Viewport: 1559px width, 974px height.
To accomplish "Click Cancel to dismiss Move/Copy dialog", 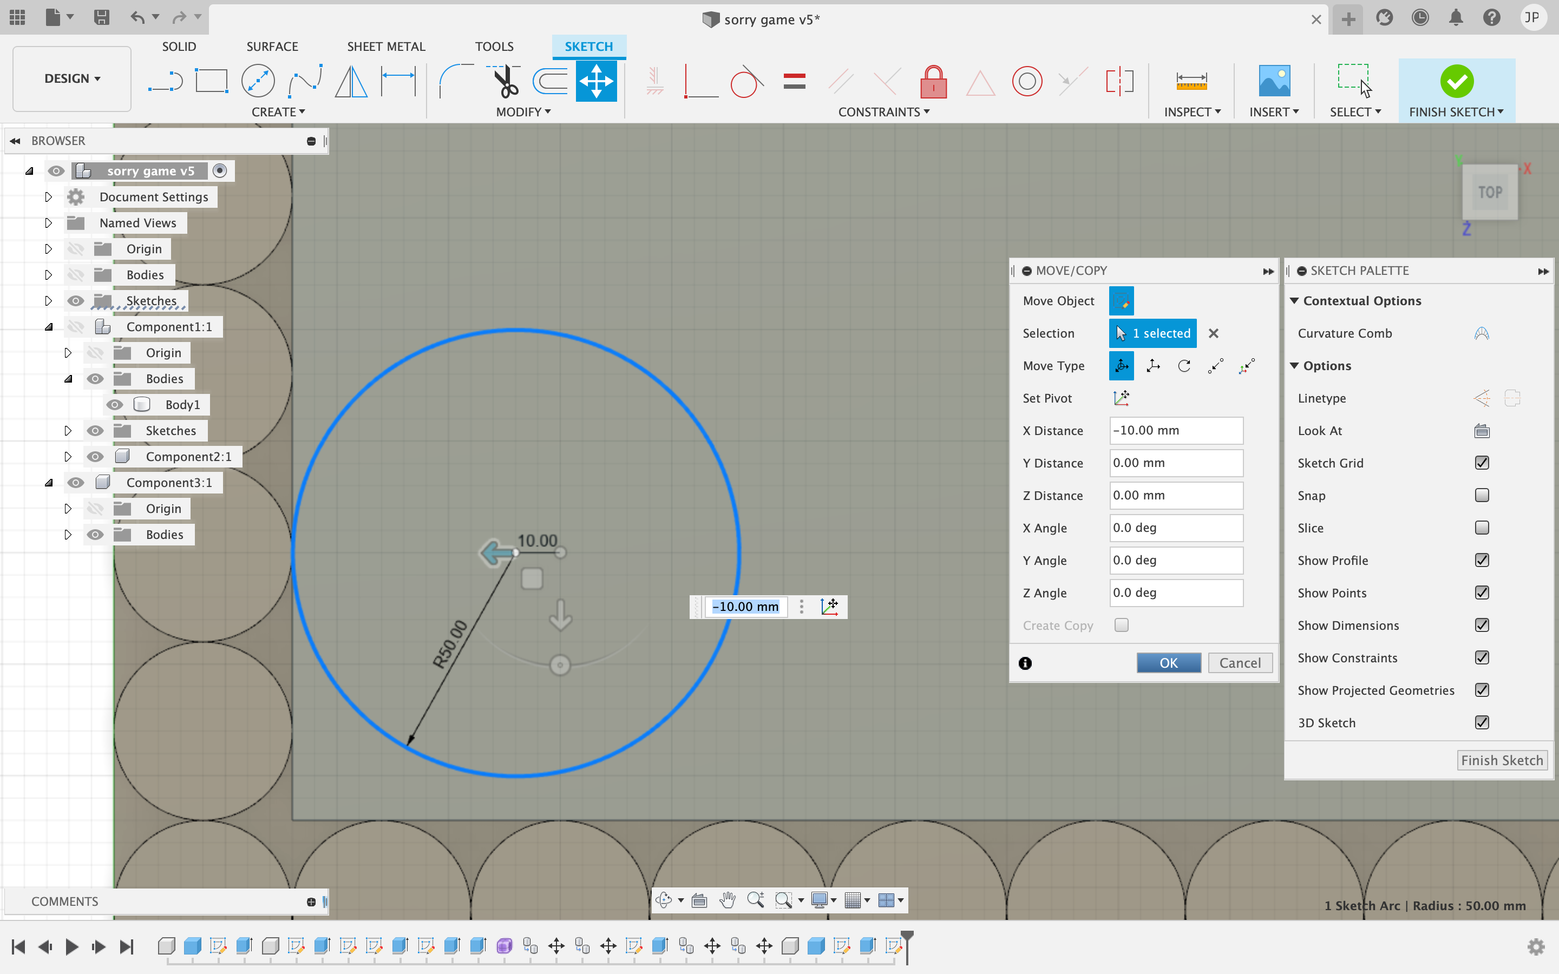I will click(1240, 662).
